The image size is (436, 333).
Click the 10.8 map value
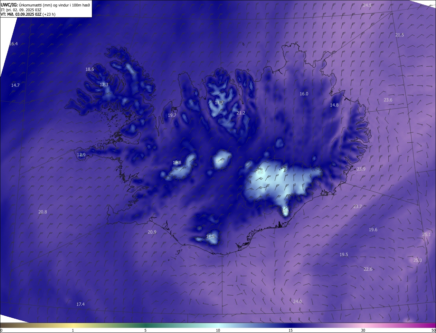[x=177, y=163]
